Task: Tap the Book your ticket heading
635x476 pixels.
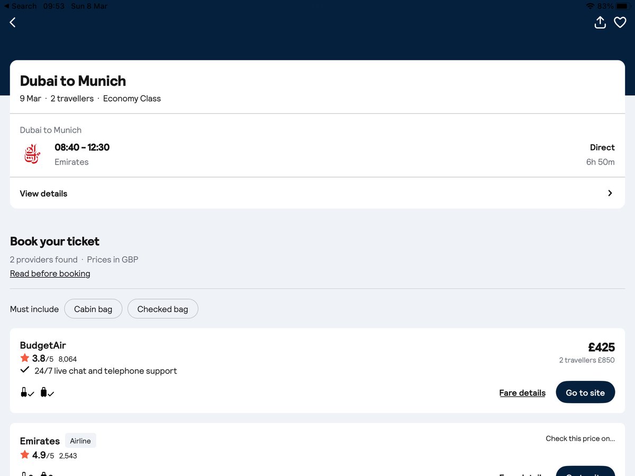Action: click(55, 242)
